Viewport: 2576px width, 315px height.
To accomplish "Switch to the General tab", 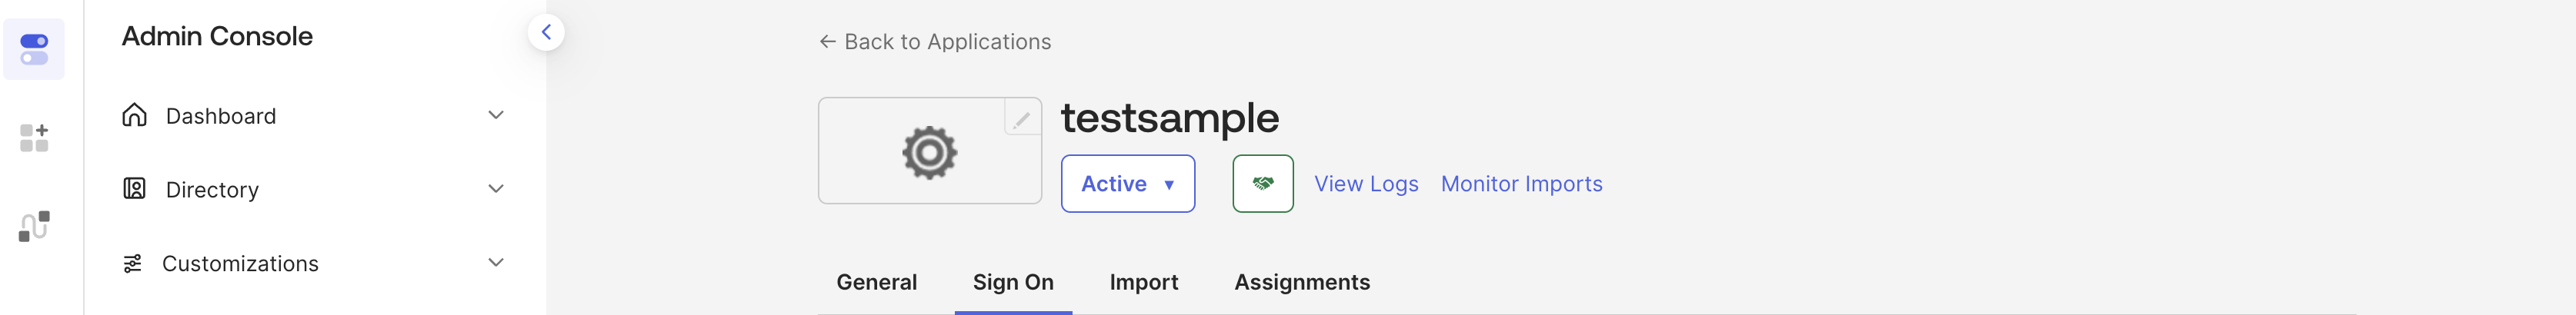I will [876, 282].
